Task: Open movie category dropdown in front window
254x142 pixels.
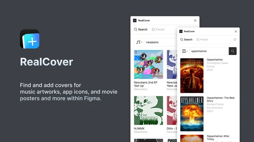Action: (185, 51)
